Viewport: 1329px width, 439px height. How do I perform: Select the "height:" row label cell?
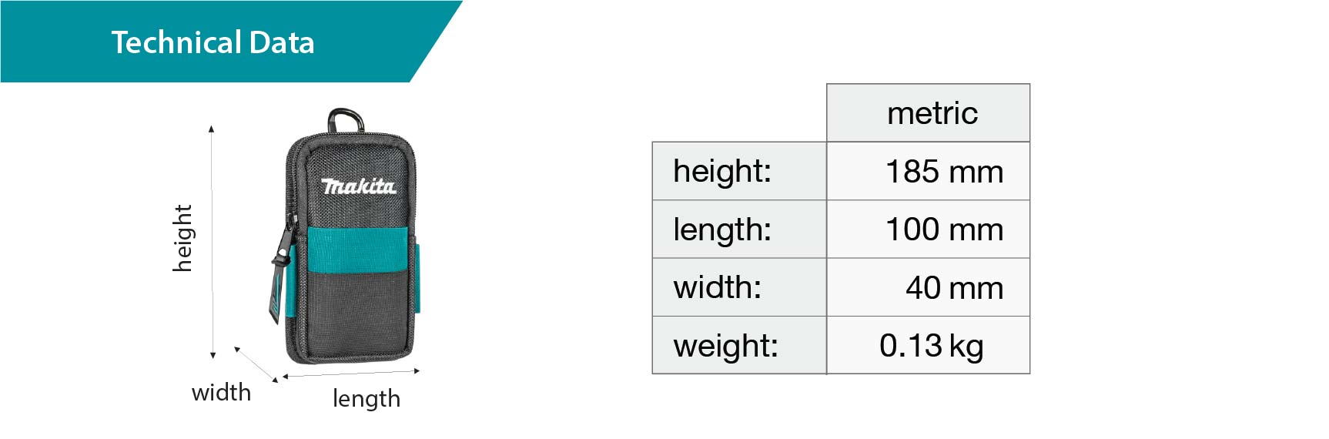click(738, 171)
